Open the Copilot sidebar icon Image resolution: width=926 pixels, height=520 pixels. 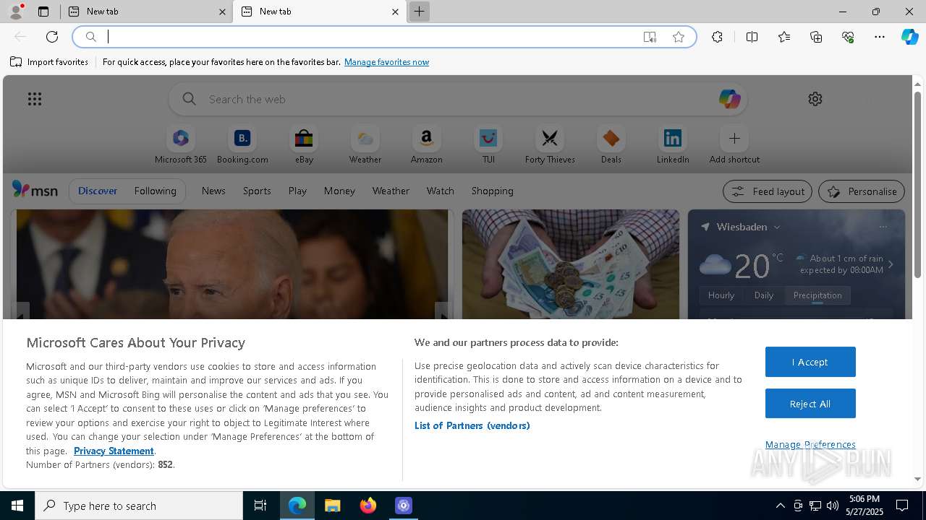coord(909,37)
